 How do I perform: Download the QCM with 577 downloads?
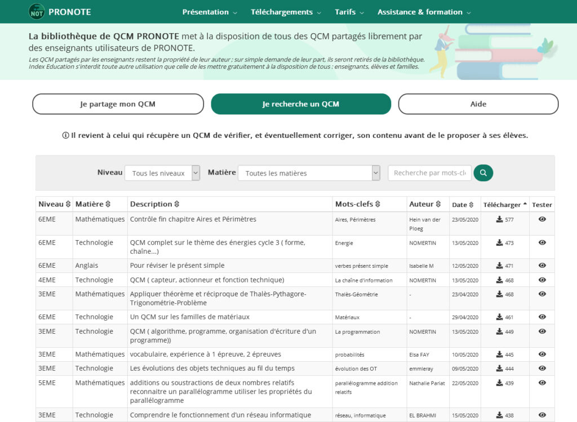pyautogui.click(x=499, y=219)
